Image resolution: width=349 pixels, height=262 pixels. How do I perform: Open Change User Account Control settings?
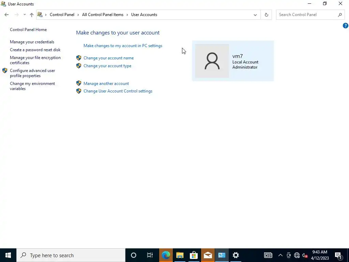coord(118,91)
